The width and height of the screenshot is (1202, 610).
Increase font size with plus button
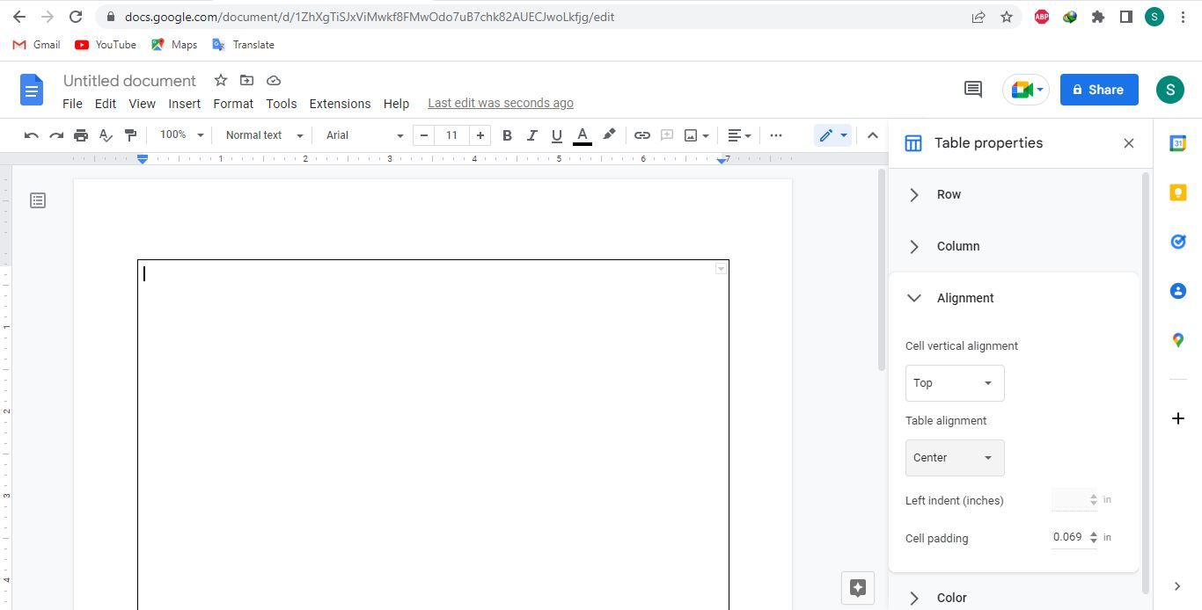tap(480, 135)
